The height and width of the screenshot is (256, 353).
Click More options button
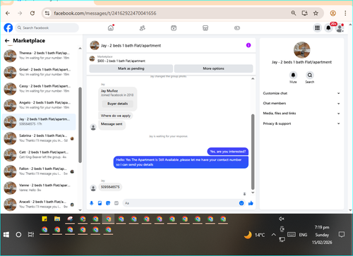tap(213, 68)
